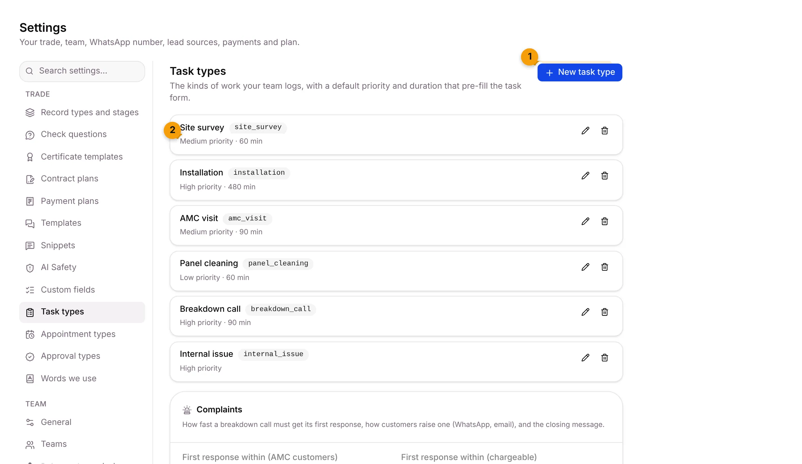Click the receipt icon for Payment plans
This screenshot has width=802, height=464.
click(30, 202)
